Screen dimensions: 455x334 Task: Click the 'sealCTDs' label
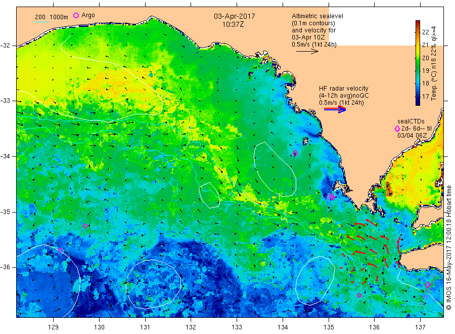pos(411,121)
